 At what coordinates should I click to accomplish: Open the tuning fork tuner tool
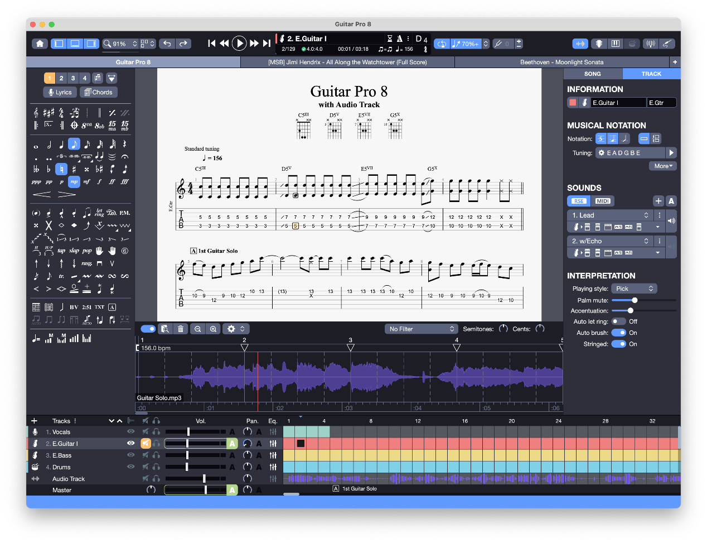tap(651, 44)
